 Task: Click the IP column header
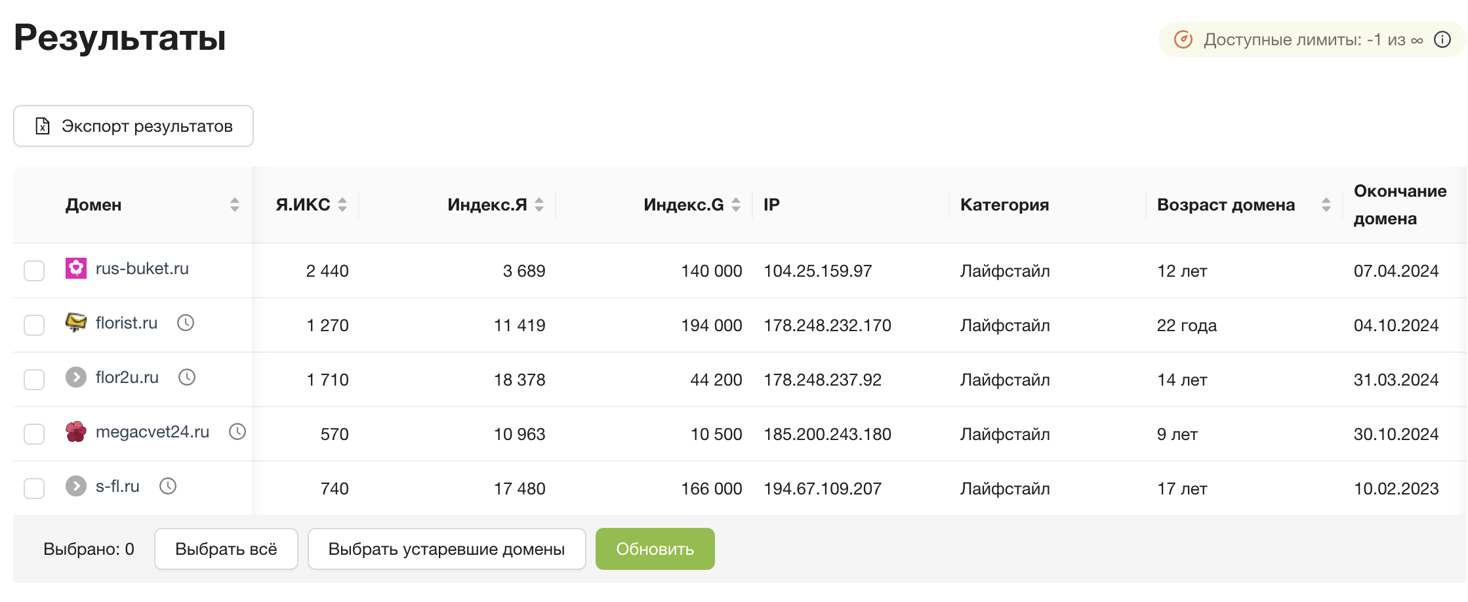click(771, 205)
